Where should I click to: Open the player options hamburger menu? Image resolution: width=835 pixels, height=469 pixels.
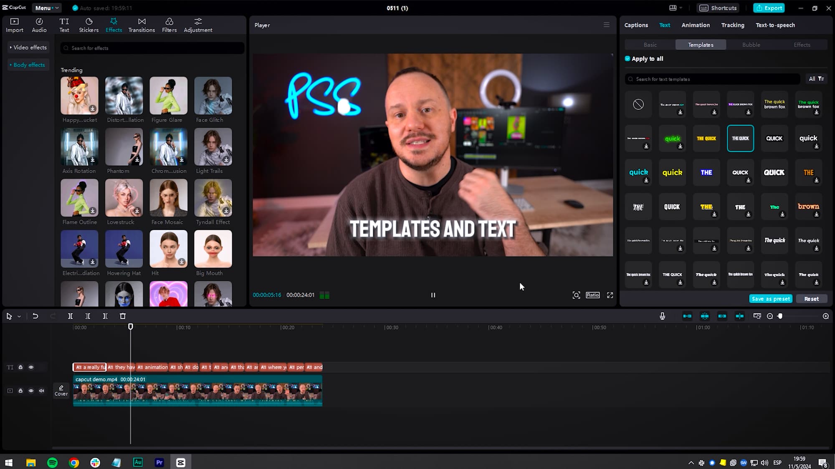[607, 25]
